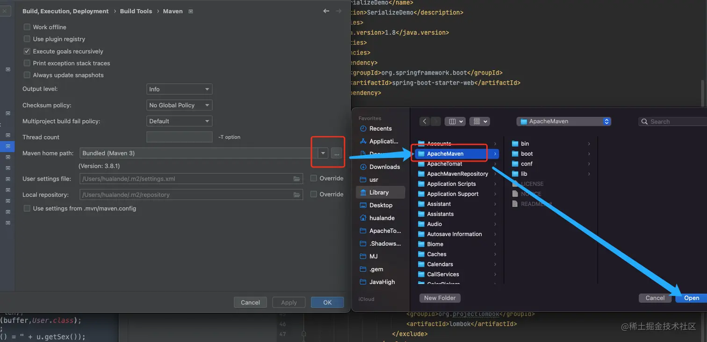Enable Use settings from .mvn/maven.config
707x342 pixels.
pos(27,209)
